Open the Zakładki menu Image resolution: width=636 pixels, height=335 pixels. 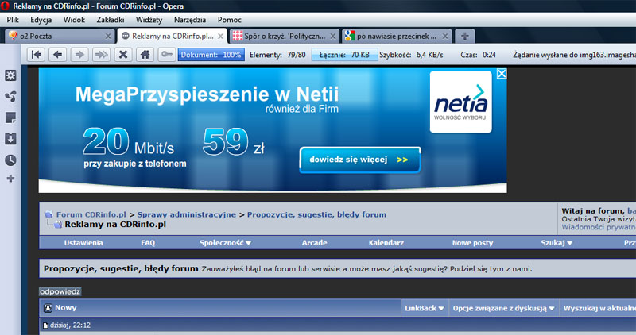pyautogui.click(x=111, y=19)
